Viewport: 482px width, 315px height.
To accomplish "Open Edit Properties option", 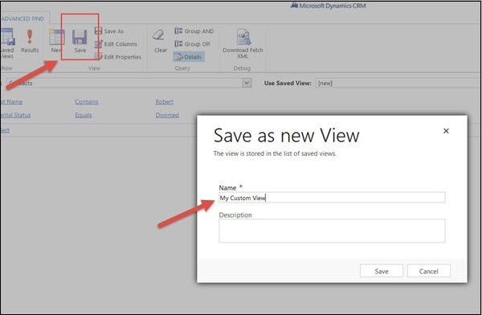I will tap(118, 57).
